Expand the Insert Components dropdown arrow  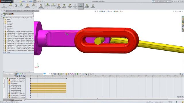(x=11, y=9)
